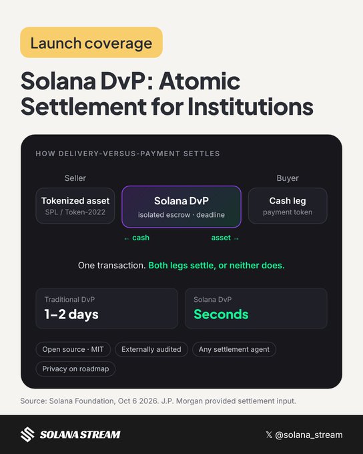The height and width of the screenshot is (454, 363).
Task: Select the Externally audited pill
Action: click(151, 349)
